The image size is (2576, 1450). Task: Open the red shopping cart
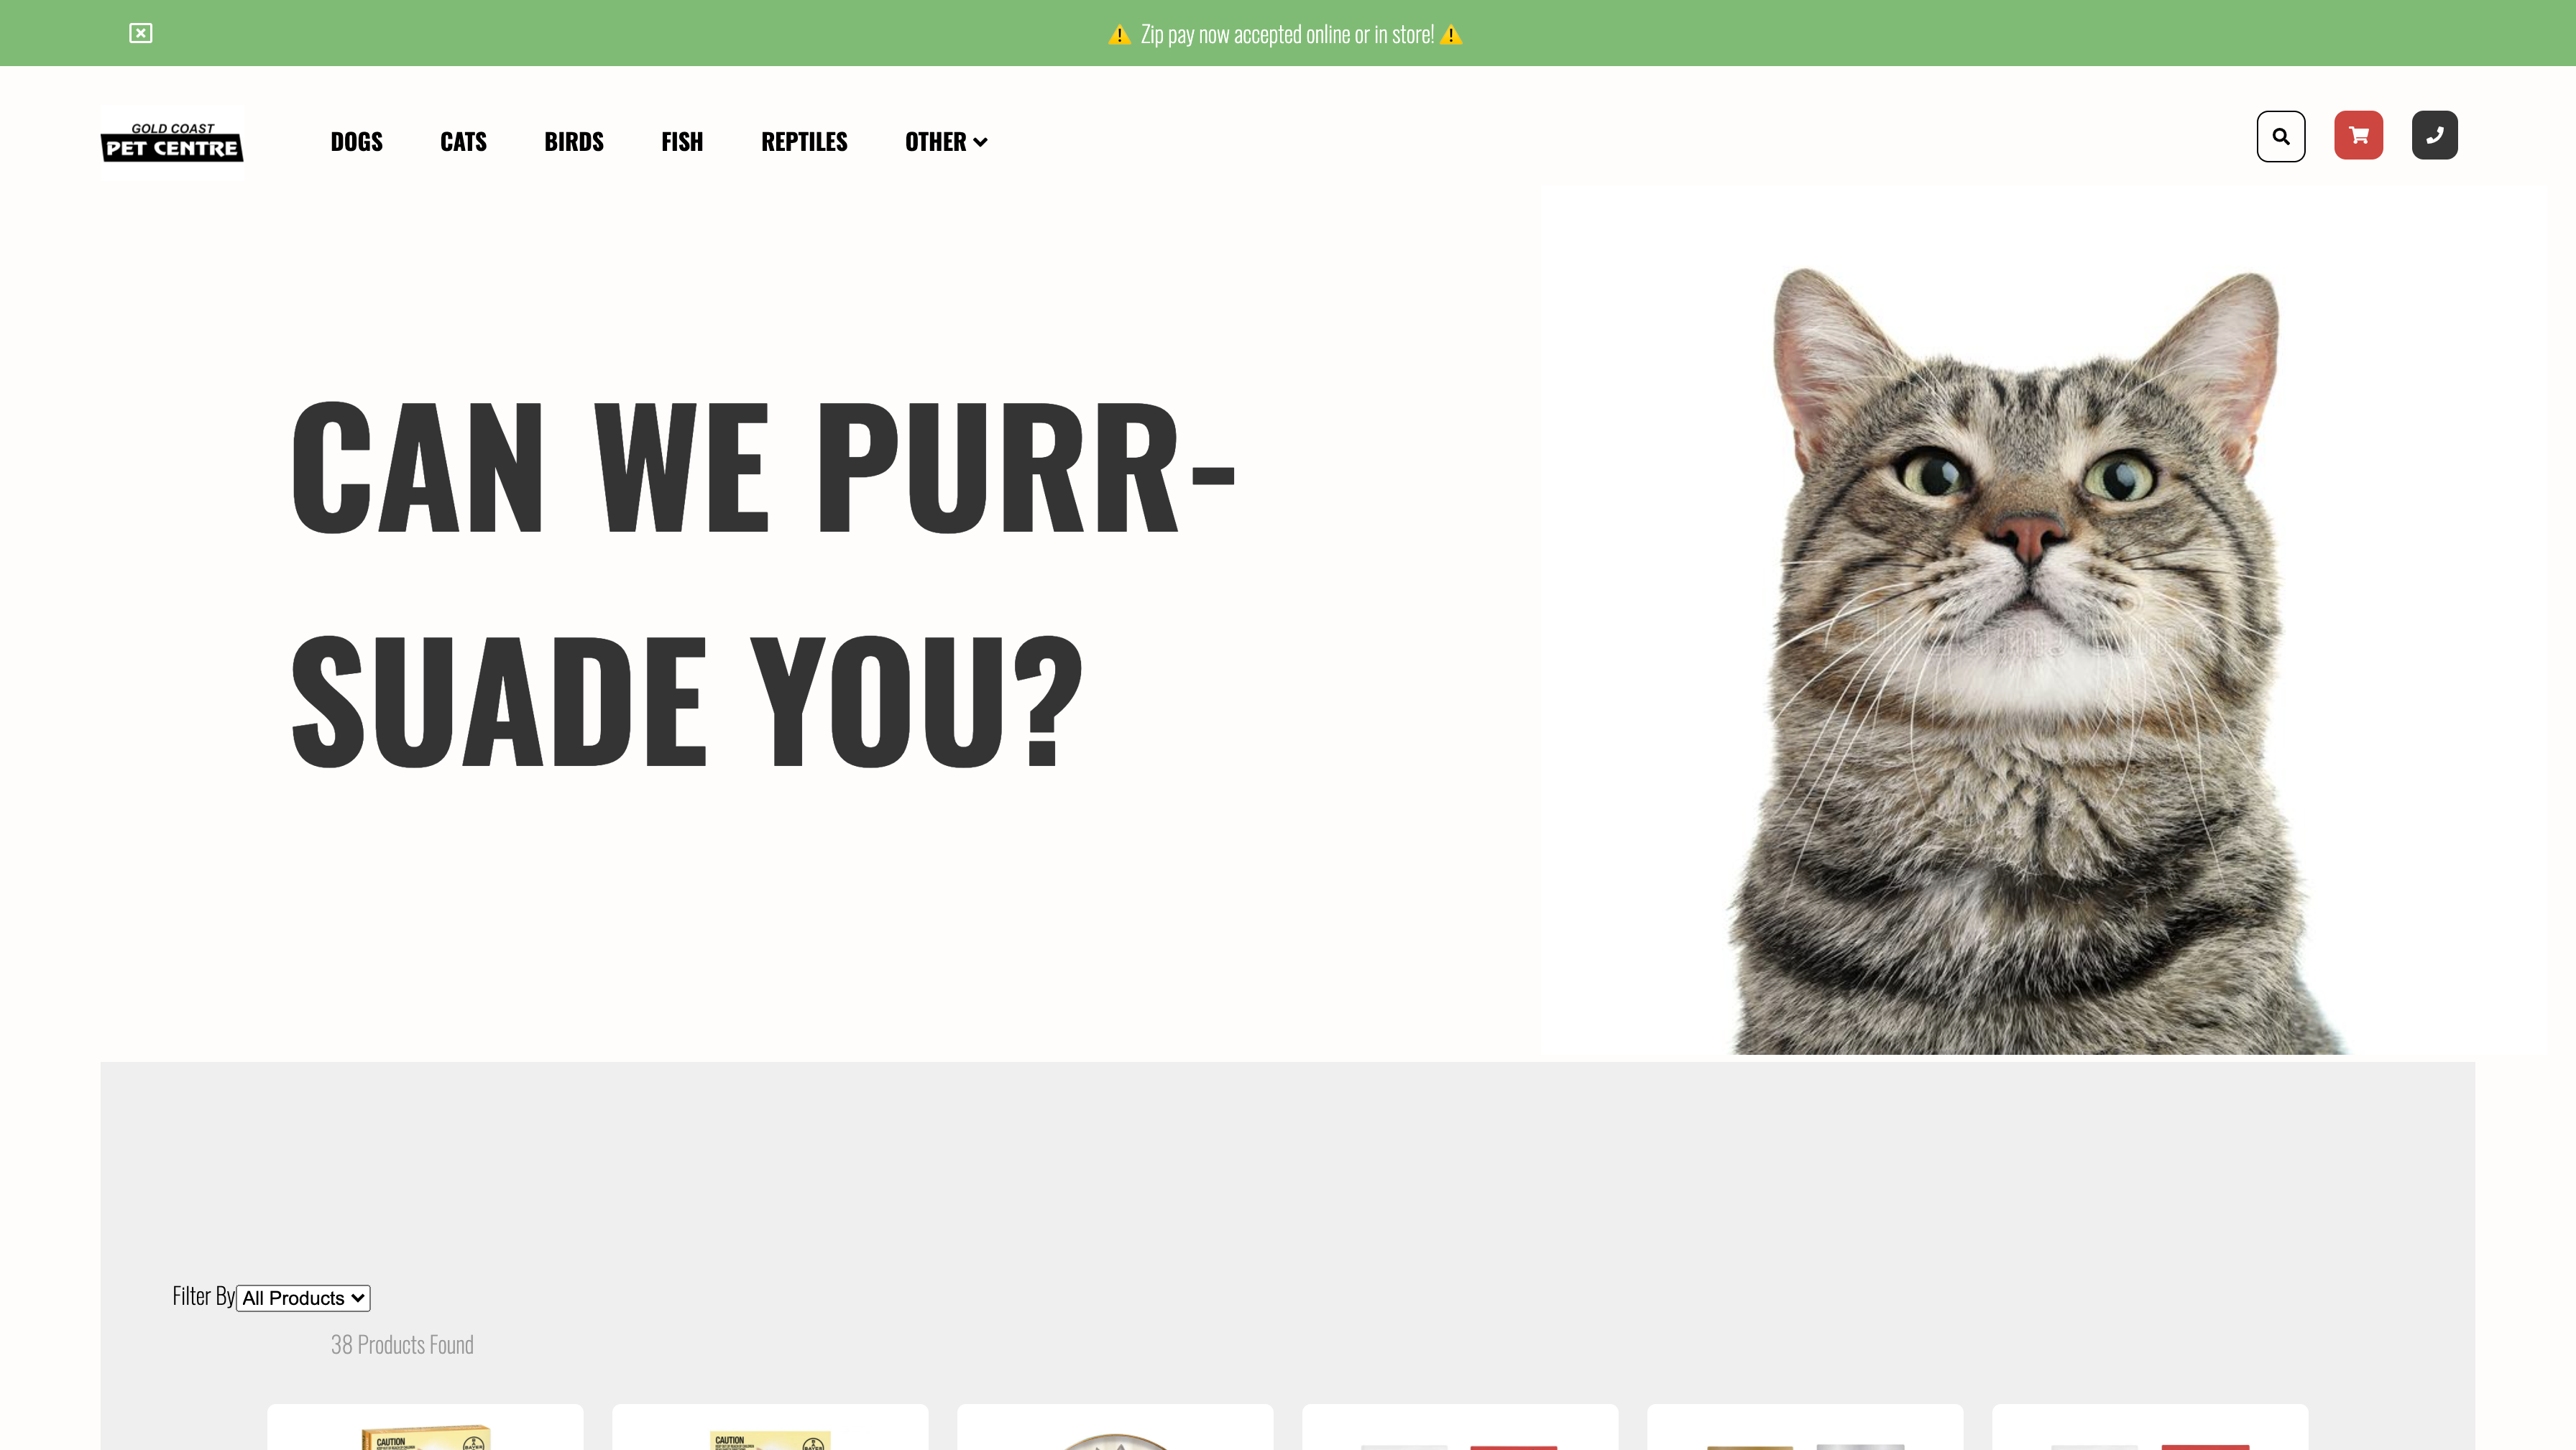2358,135
